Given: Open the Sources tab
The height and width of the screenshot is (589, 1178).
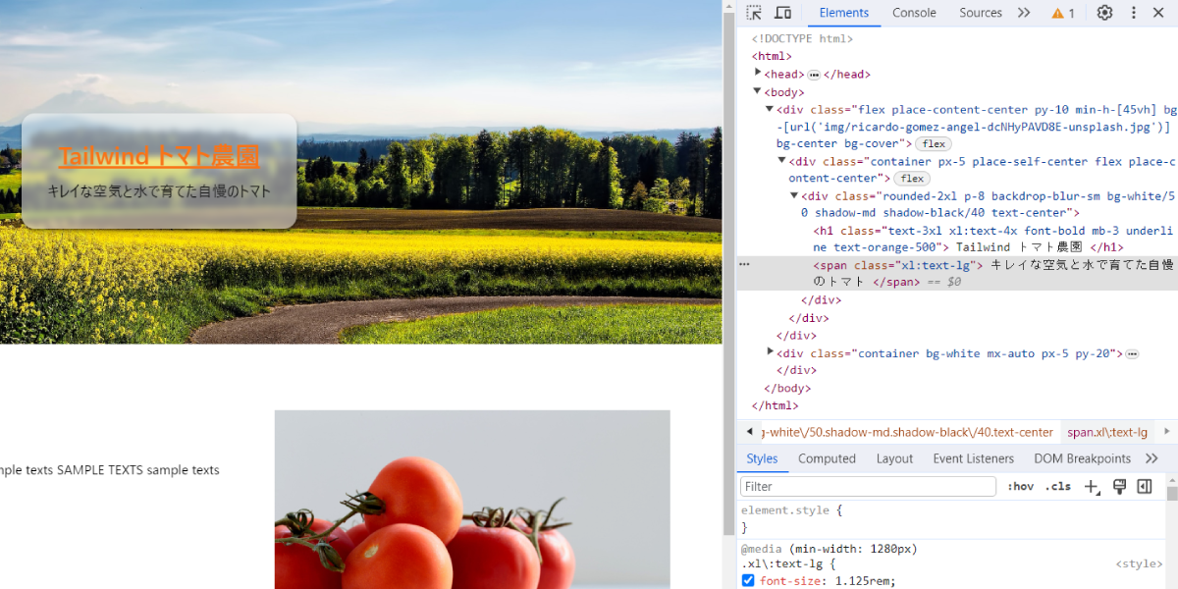Looking at the screenshot, I should pyautogui.click(x=981, y=13).
